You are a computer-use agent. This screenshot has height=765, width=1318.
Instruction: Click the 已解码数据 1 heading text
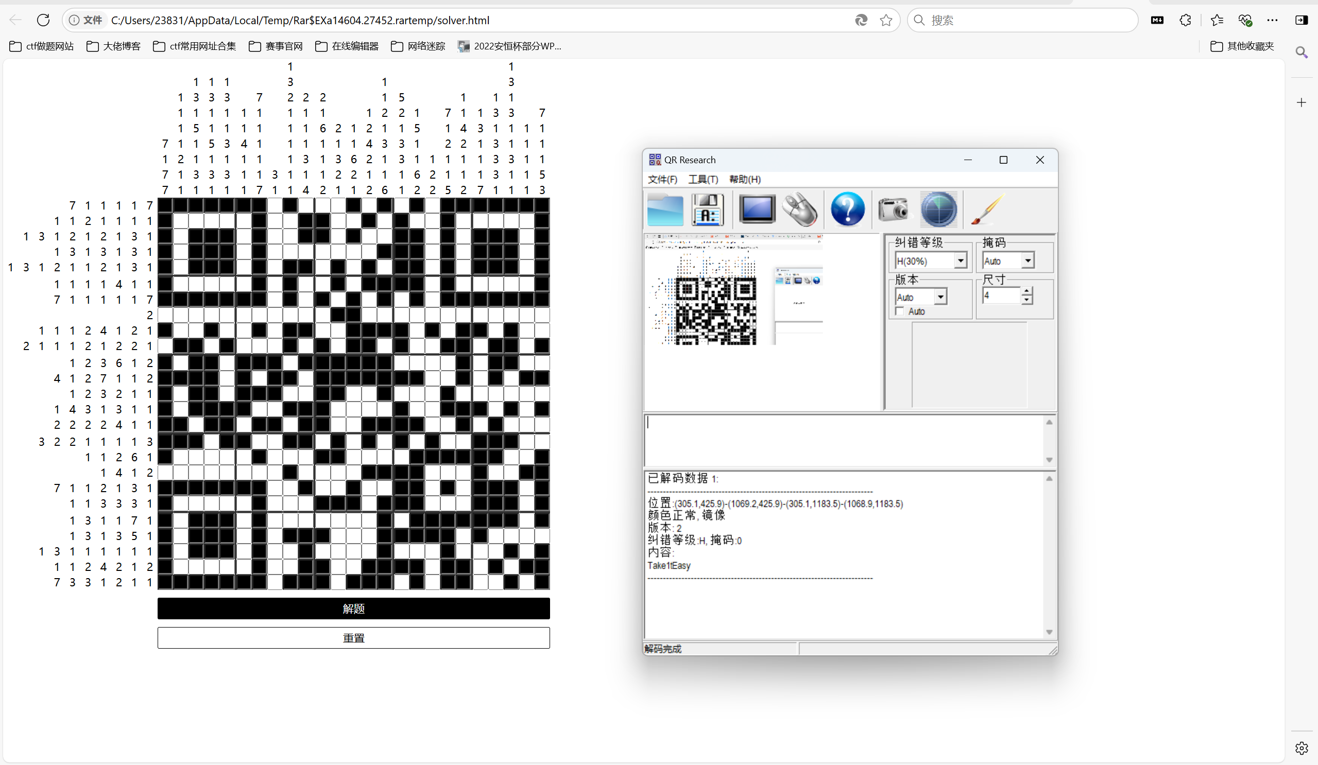coord(682,478)
